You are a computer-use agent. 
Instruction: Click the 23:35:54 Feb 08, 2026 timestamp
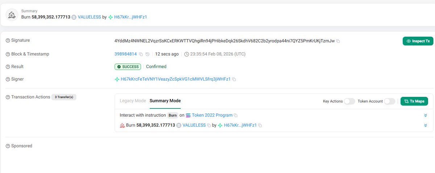click(218, 54)
